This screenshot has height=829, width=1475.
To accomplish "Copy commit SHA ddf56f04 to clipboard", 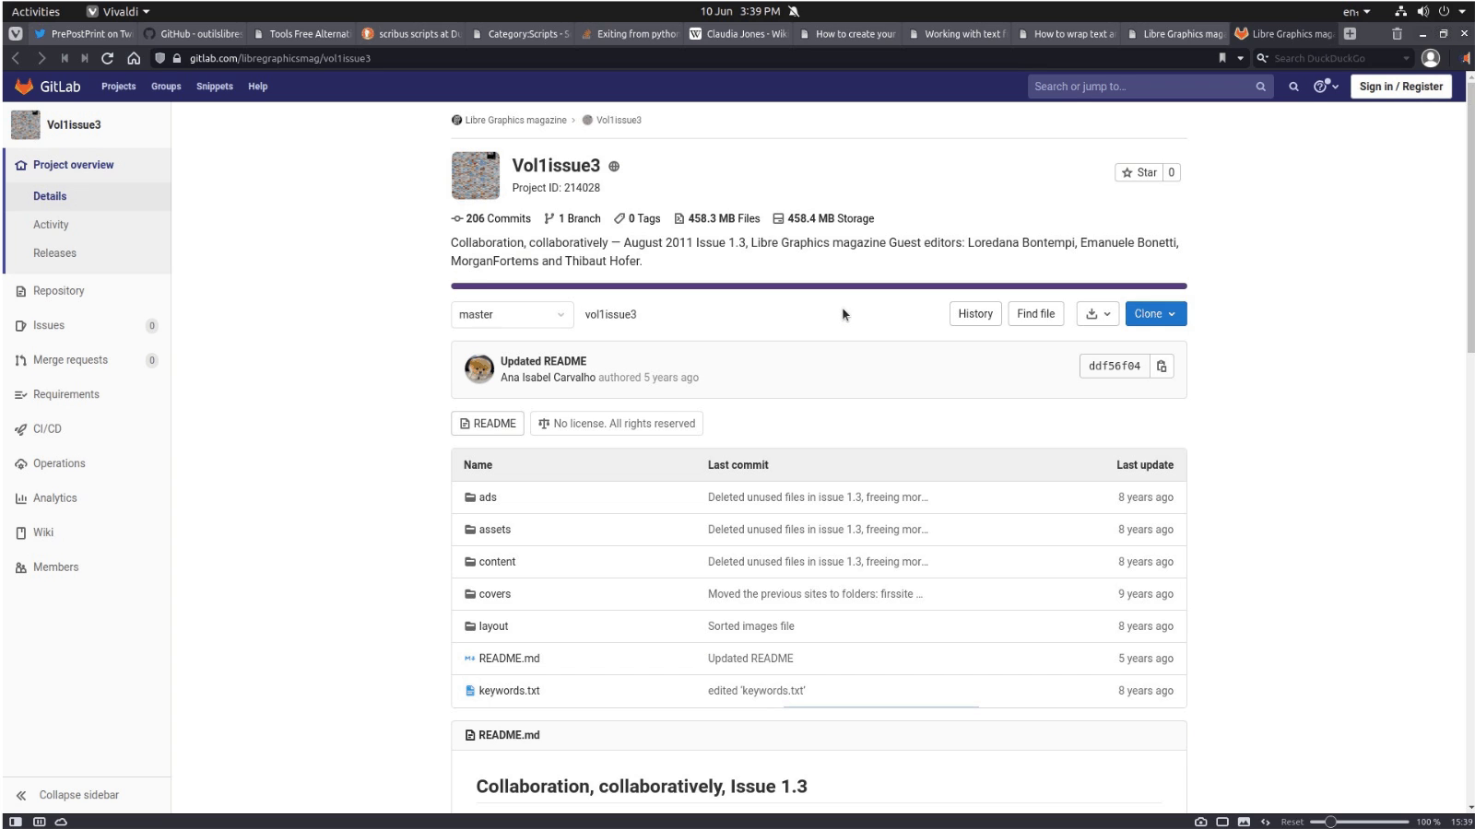I will coord(1162,366).
